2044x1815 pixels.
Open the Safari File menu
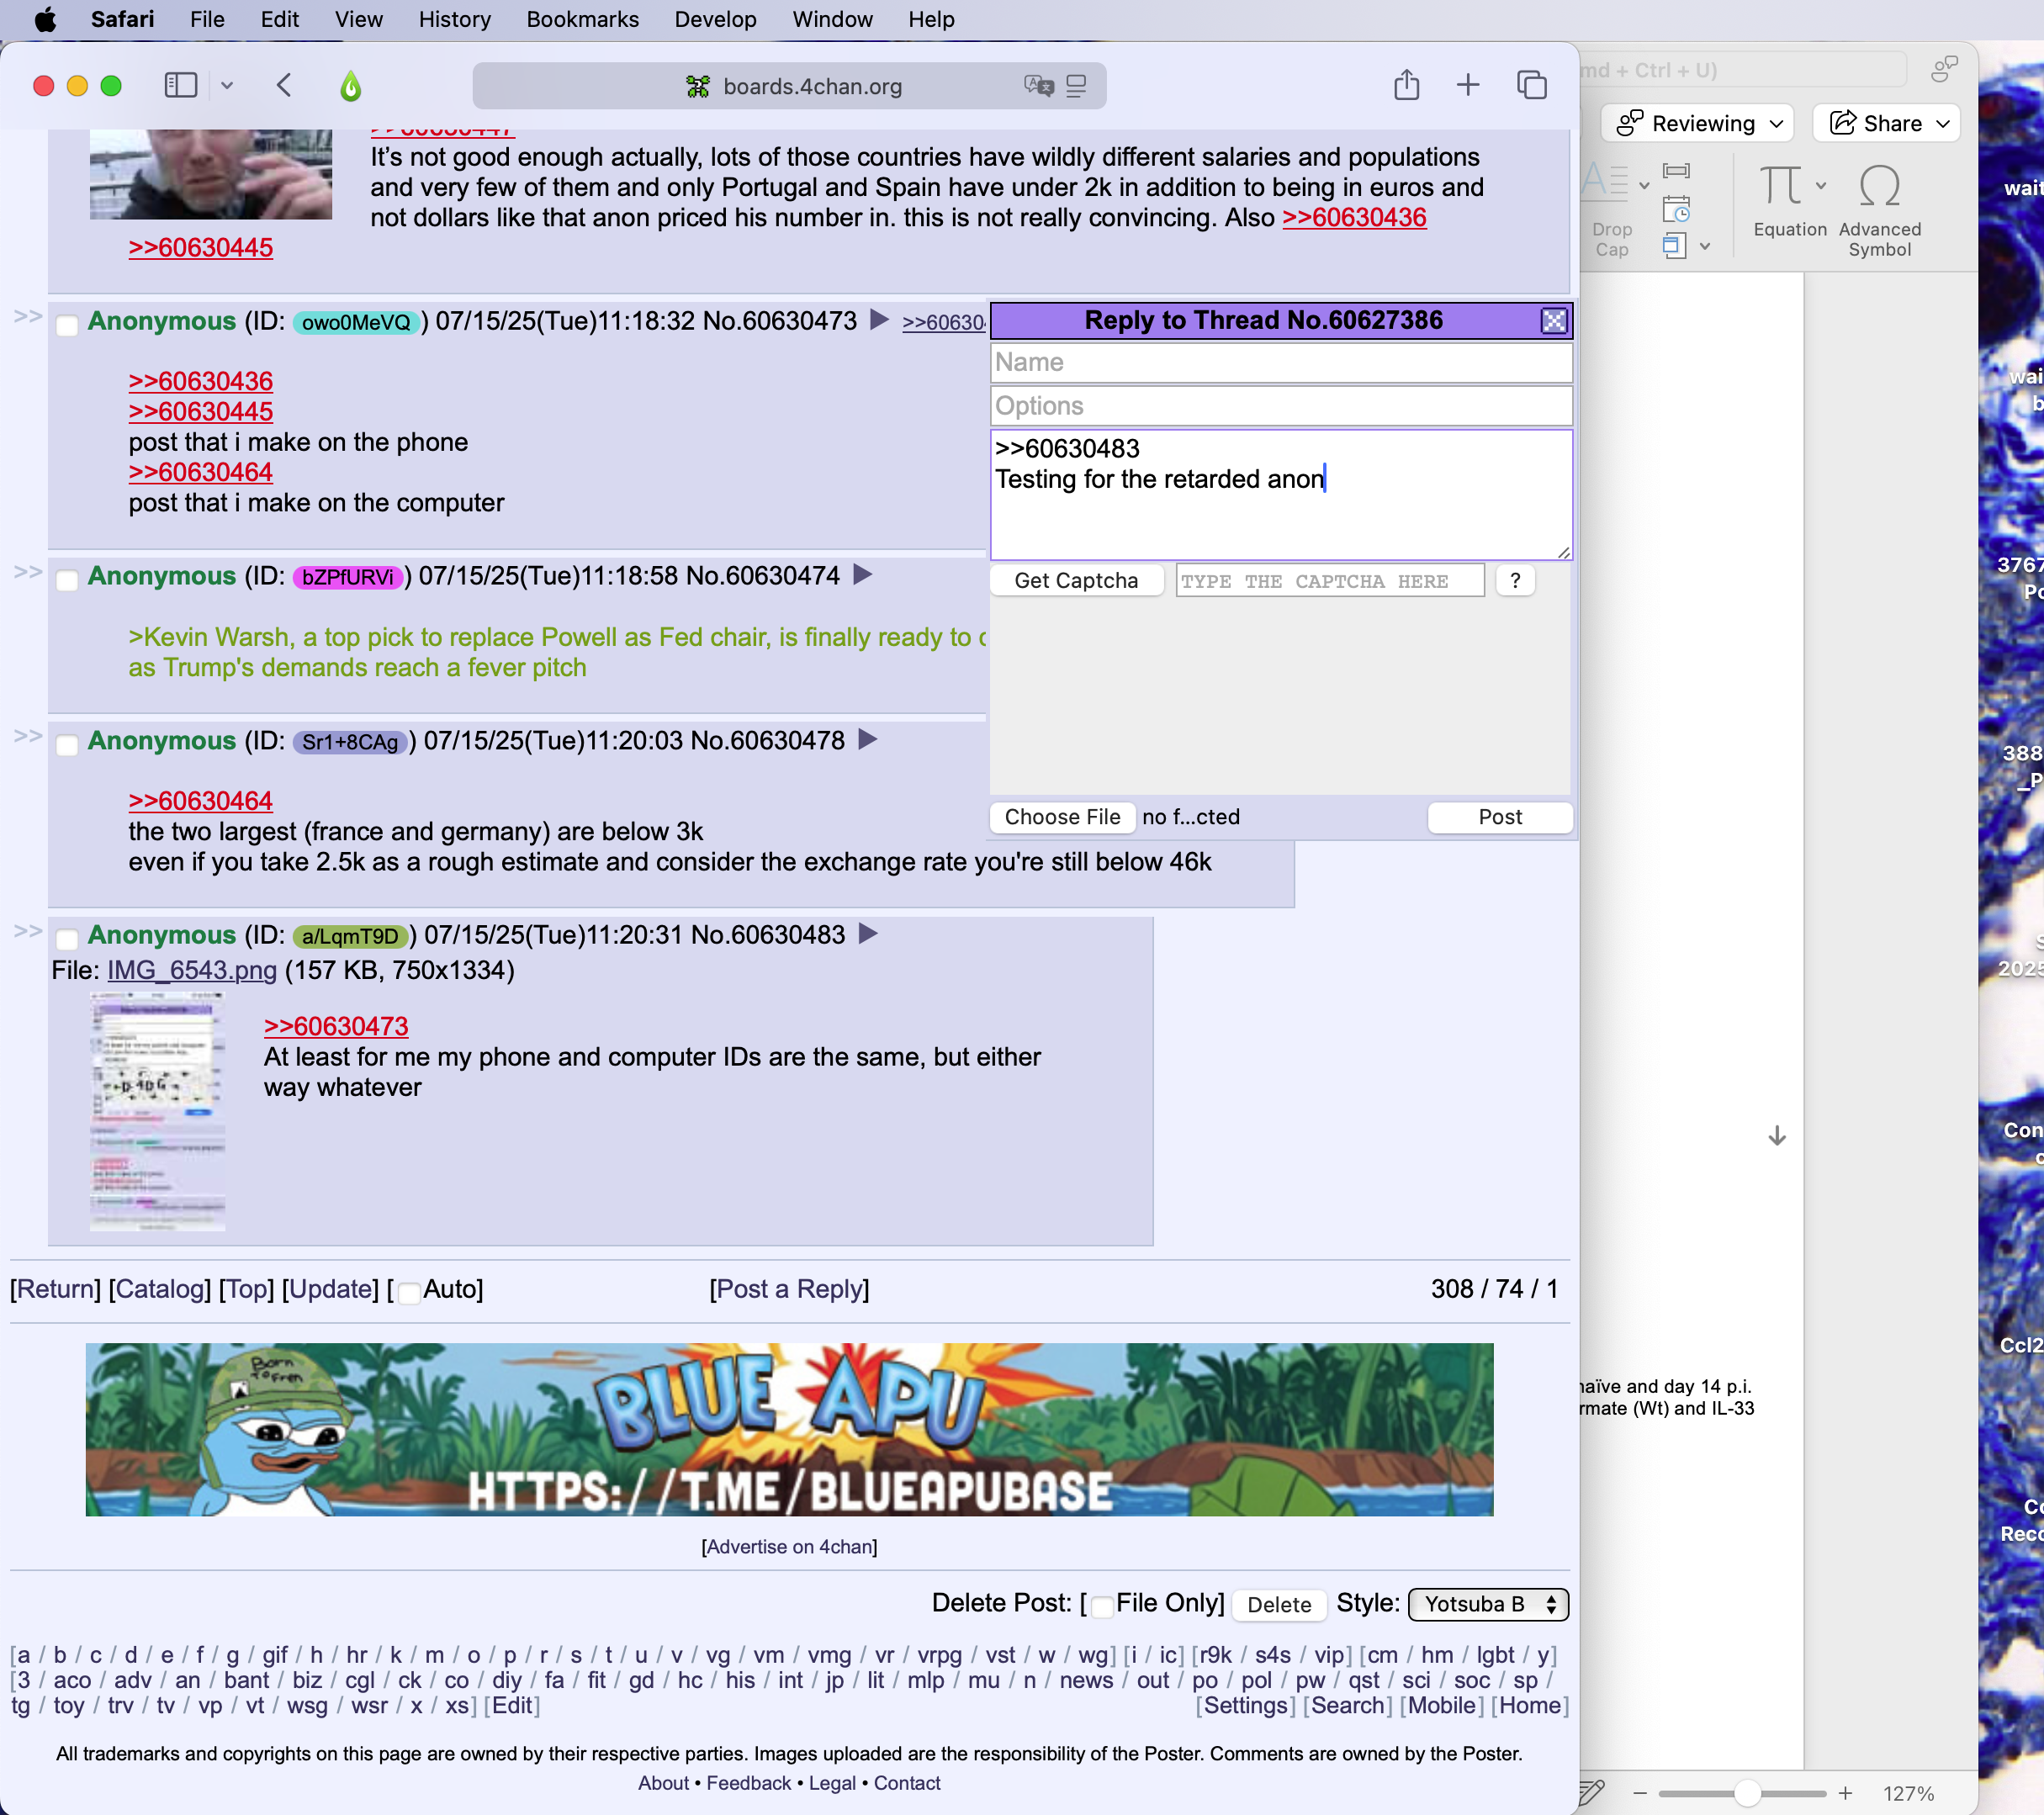[x=207, y=20]
